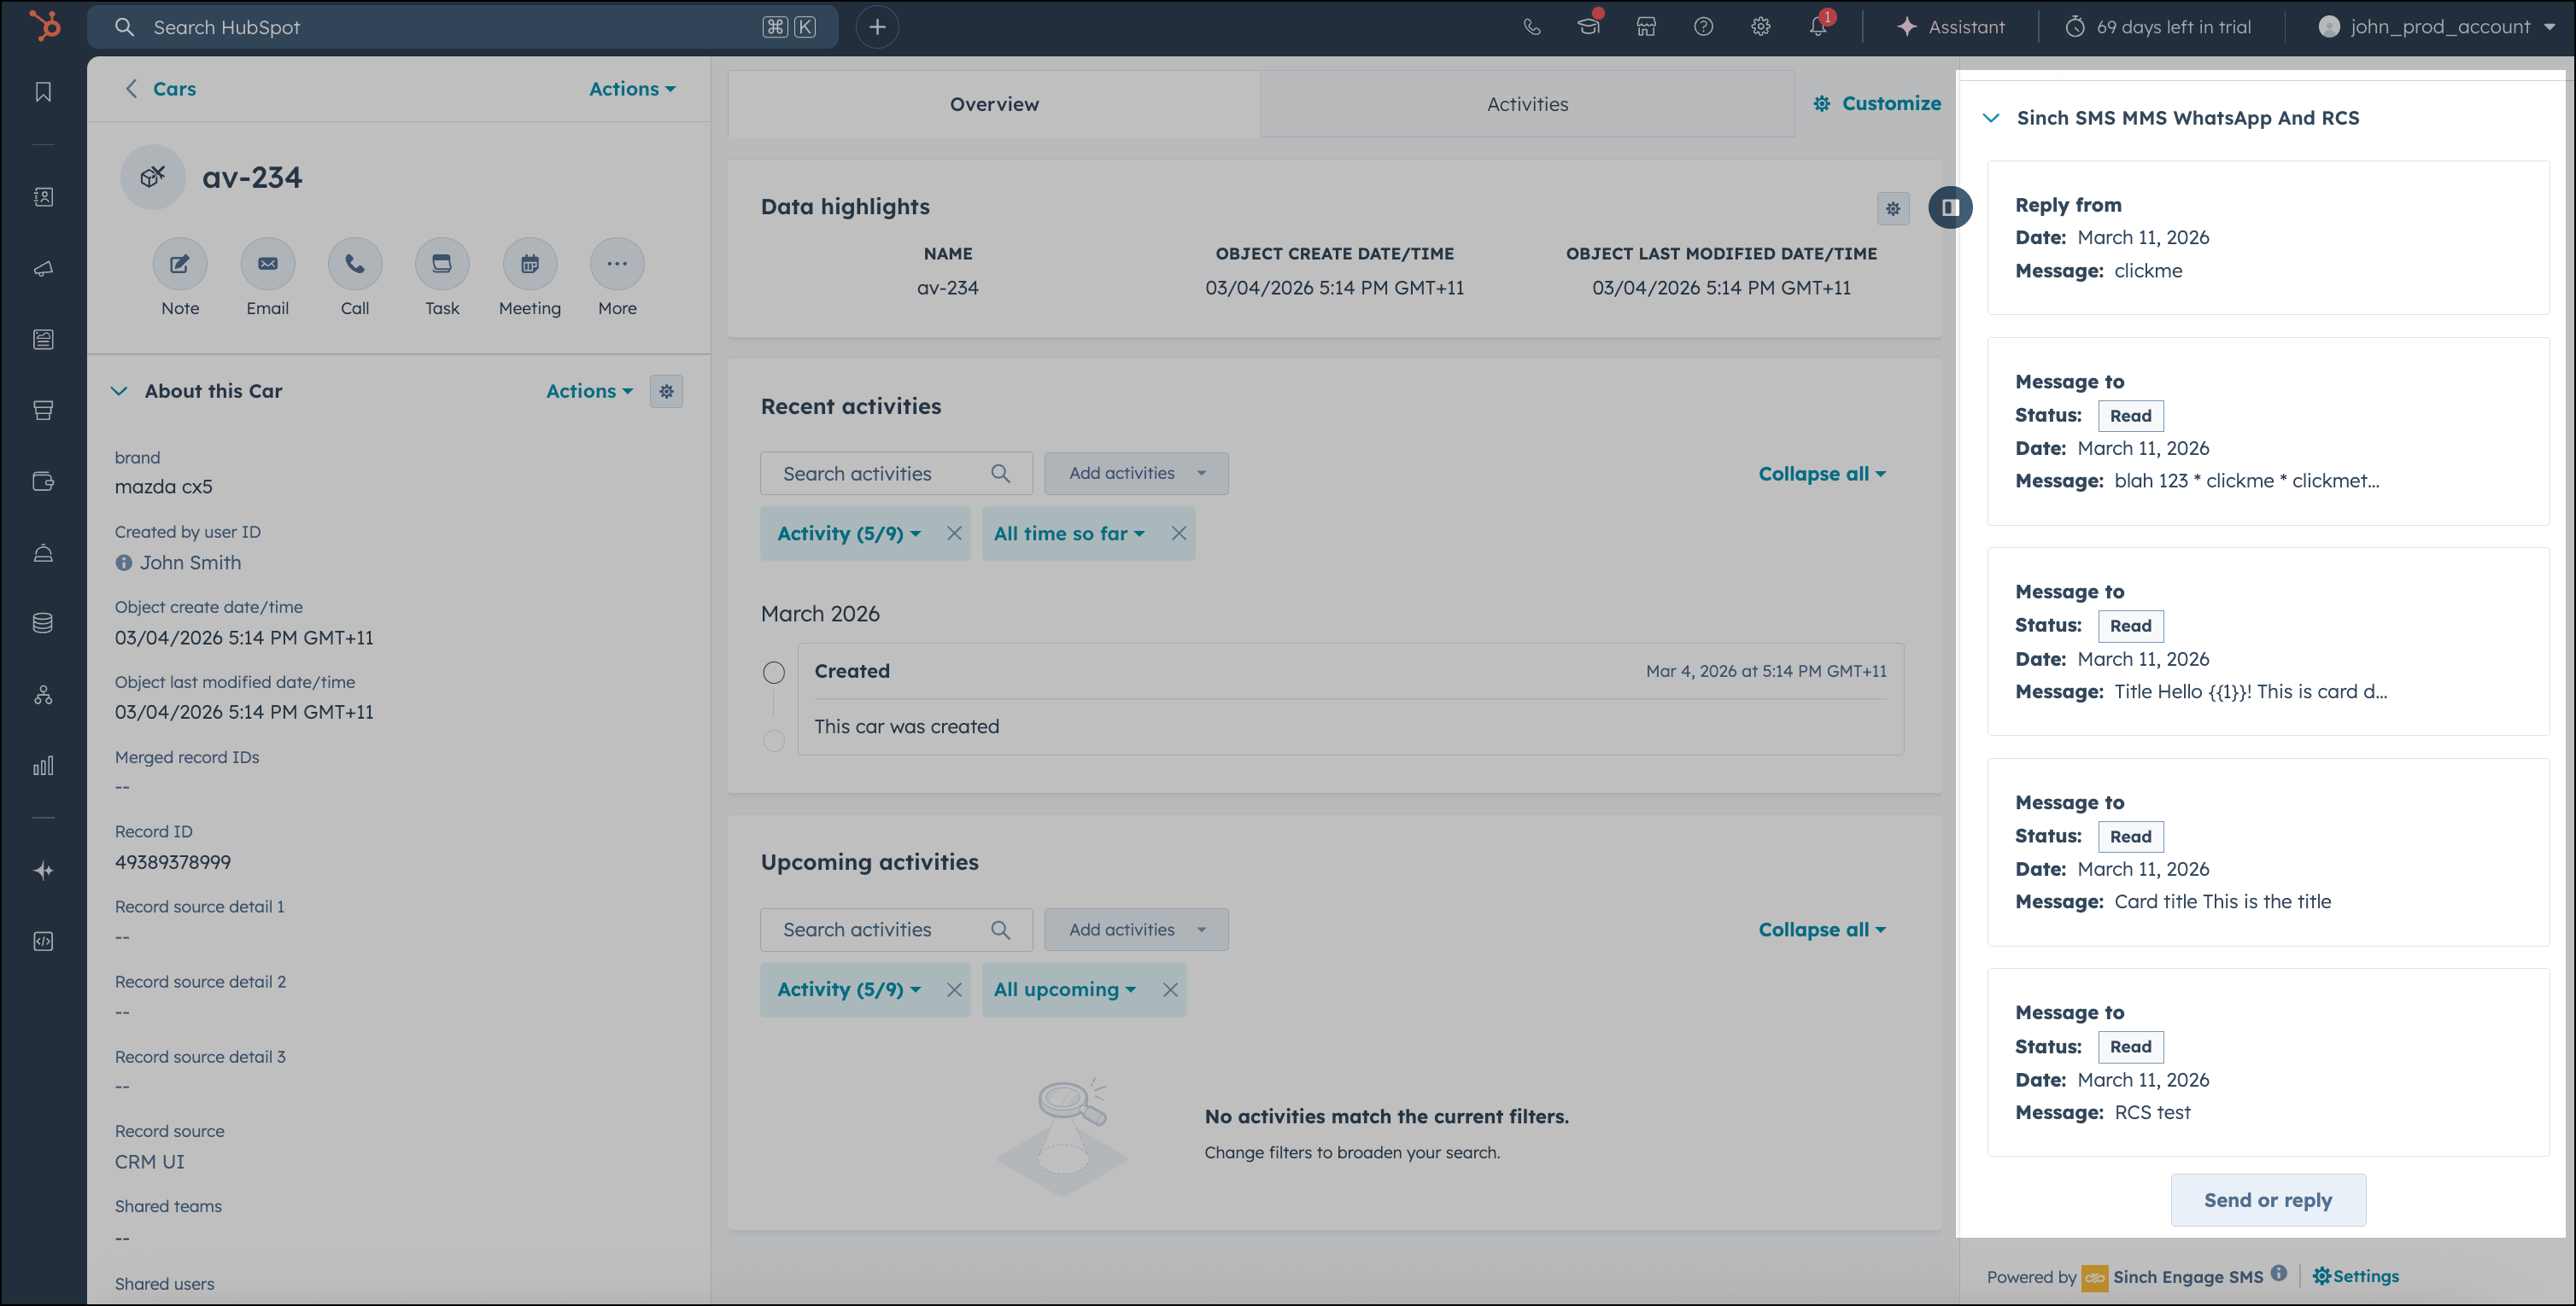The height and width of the screenshot is (1306, 2576).
Task: Open the Reply from clickme message card
Action: pyautogui.click(x=2267, y=238)
